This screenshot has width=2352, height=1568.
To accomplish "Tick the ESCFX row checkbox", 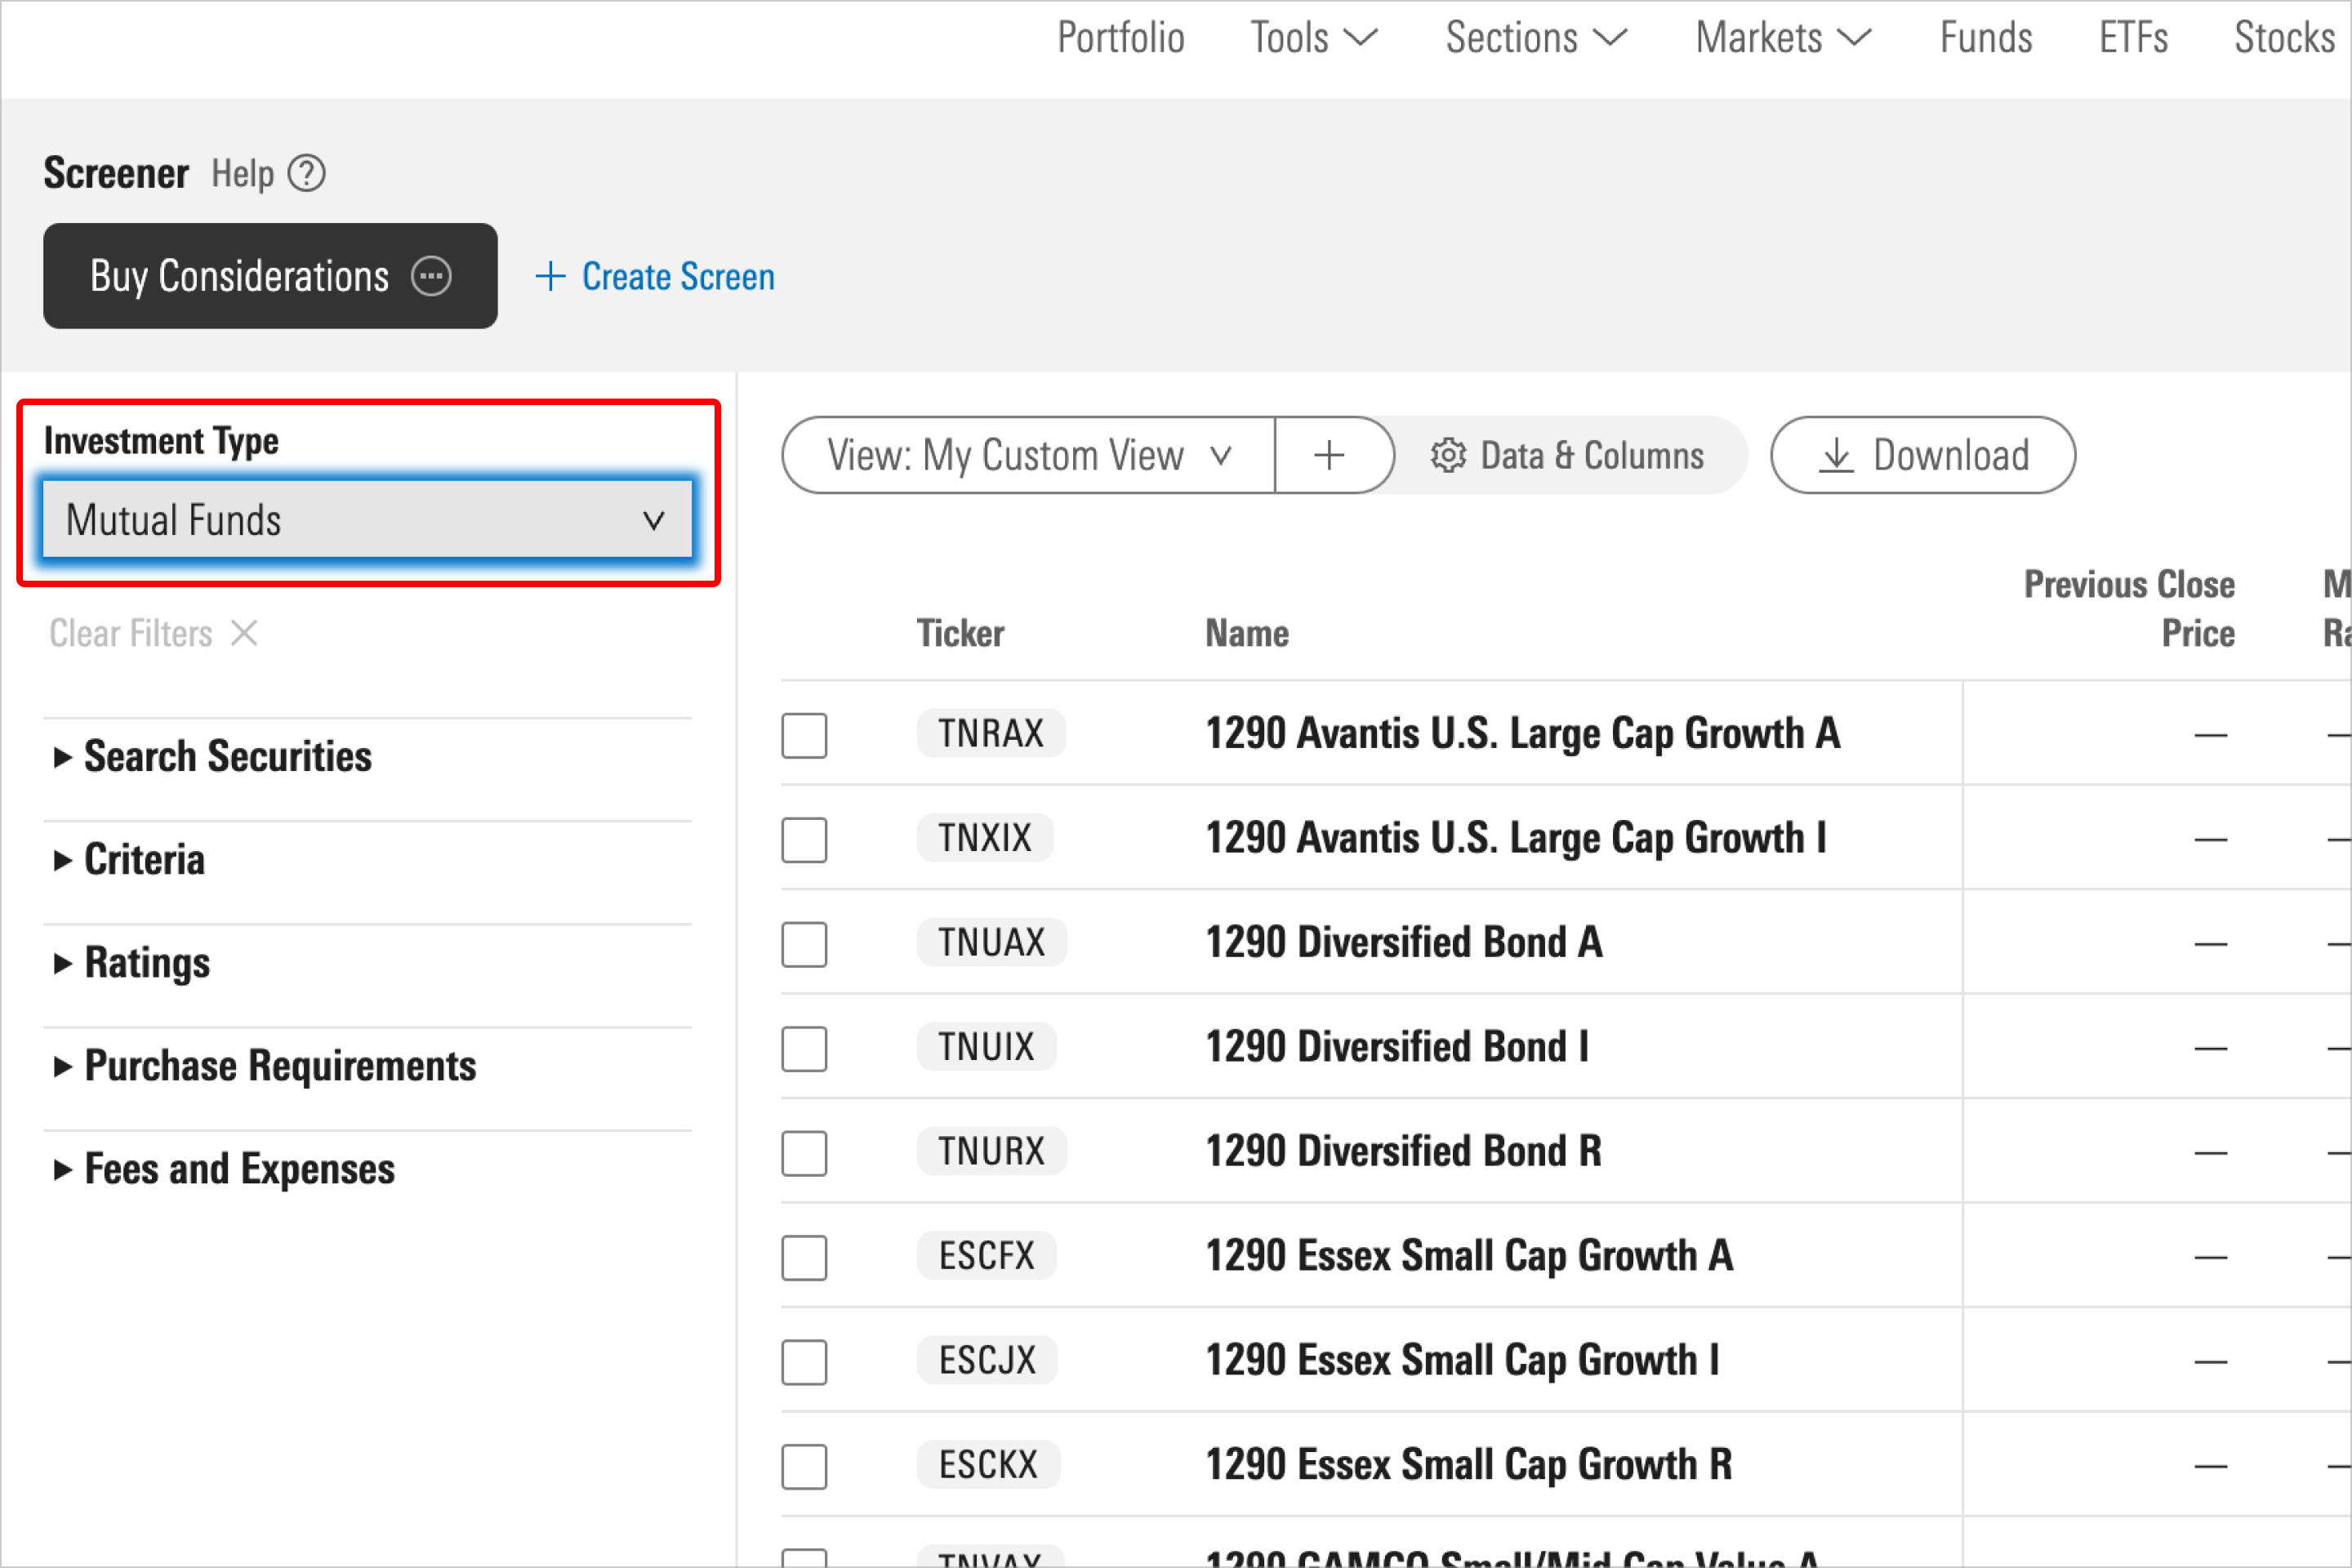I will pos(804,1258).
